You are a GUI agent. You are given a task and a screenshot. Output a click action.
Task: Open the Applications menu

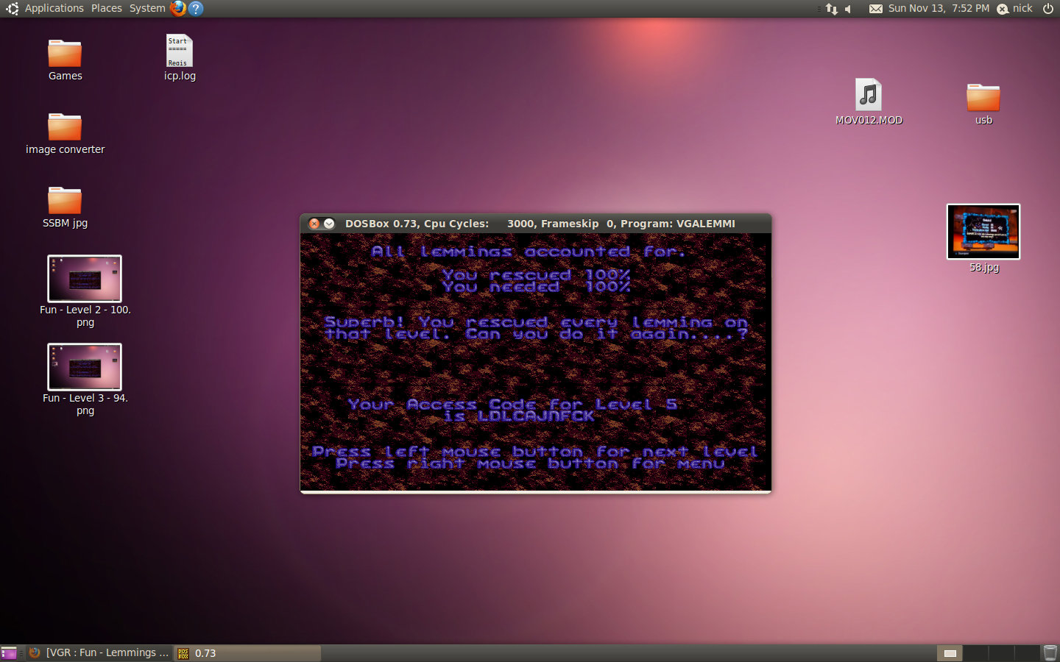point(54,8)
